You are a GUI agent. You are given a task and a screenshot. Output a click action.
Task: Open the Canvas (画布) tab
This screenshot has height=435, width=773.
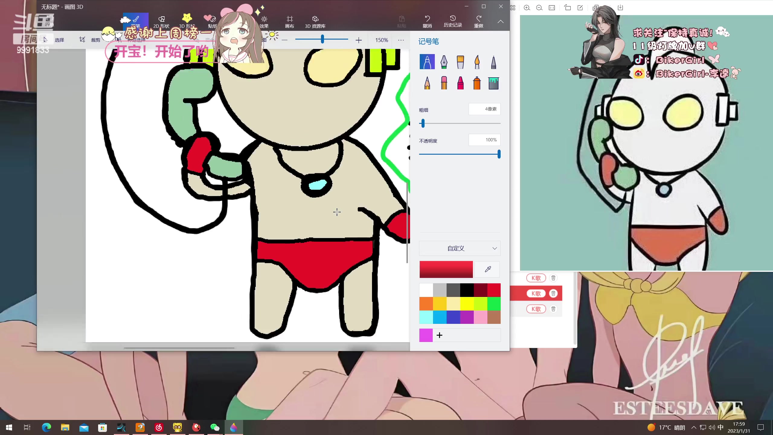[290, 22]
